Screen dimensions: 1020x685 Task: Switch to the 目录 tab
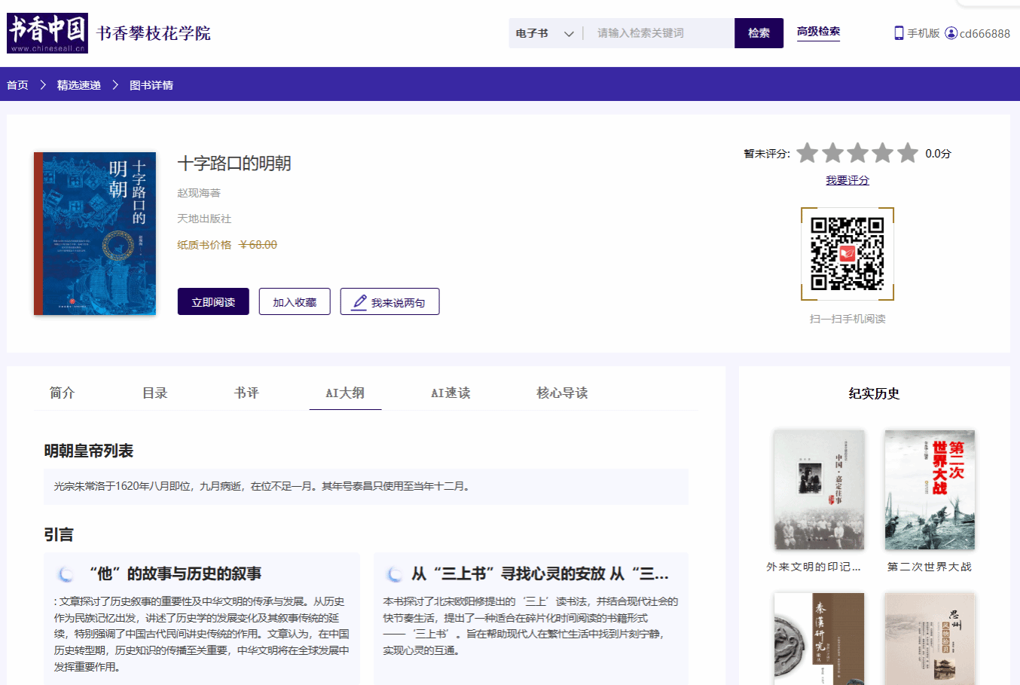pyautogui.click(x=154, y=393)
